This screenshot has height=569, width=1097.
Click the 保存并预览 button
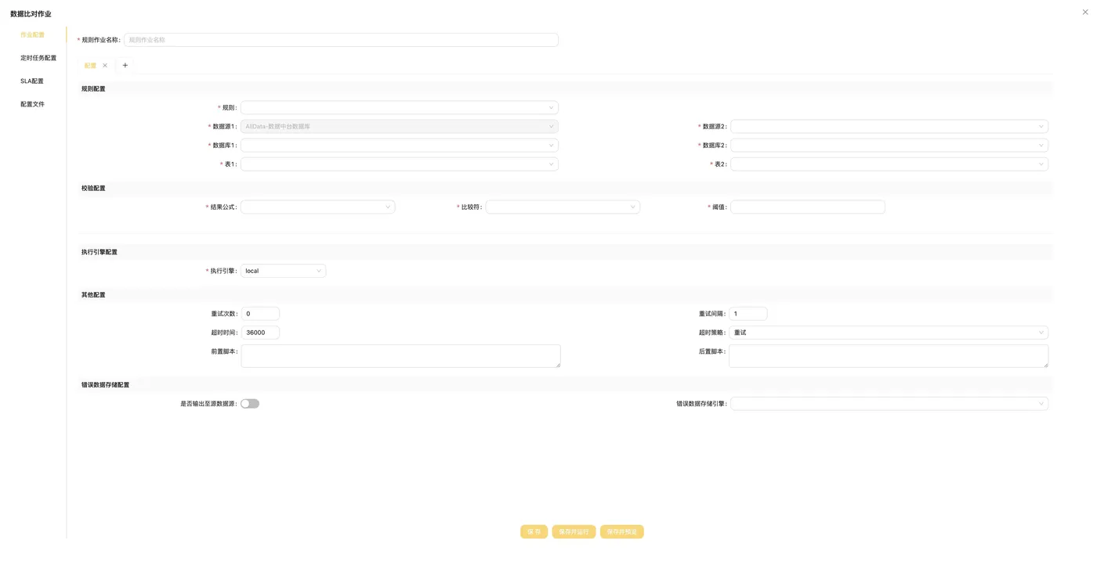pyautogui.click(x=622, y=531)
